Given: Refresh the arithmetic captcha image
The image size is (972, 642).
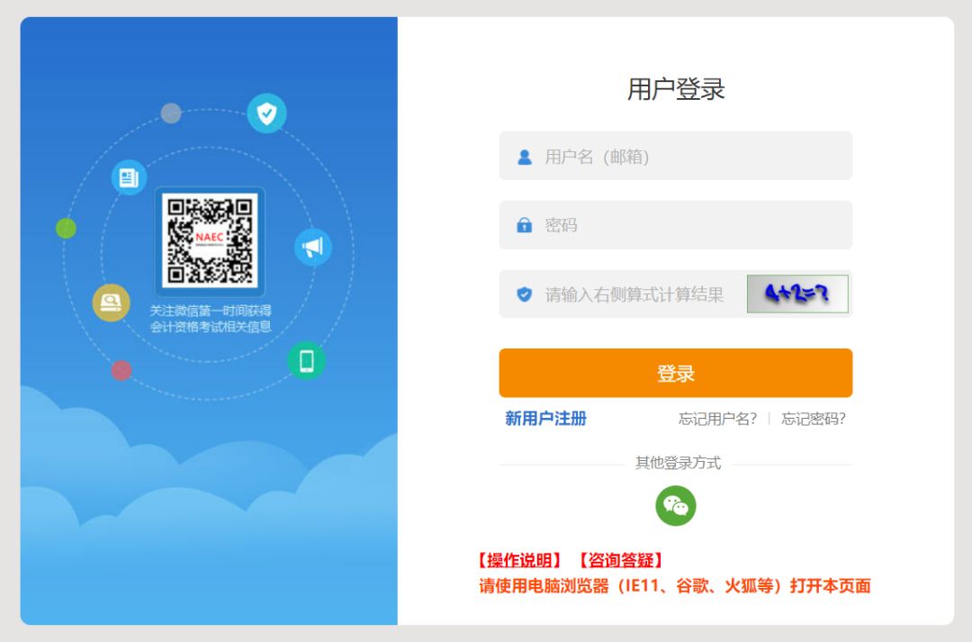Looking at the screenshot, I should (x=797, y=294).
